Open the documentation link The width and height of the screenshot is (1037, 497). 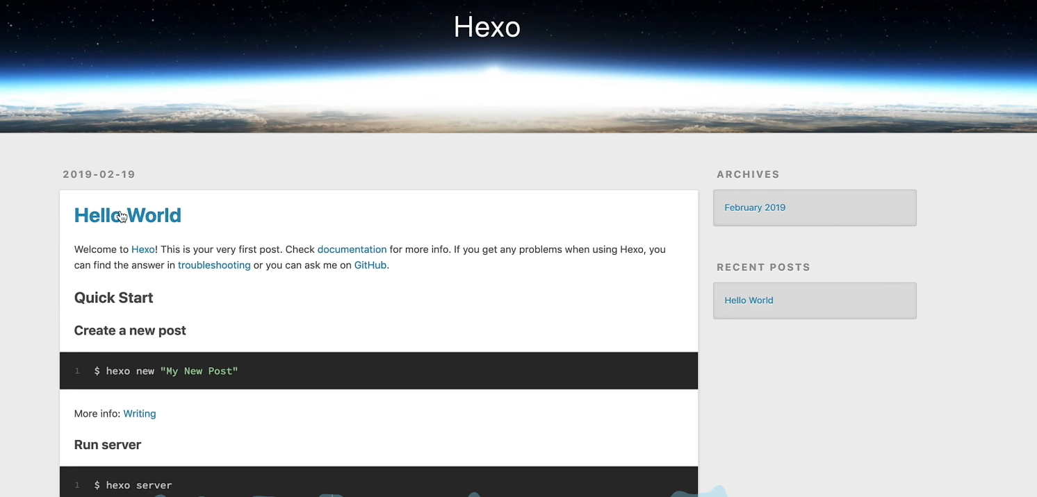pos(352,249)
